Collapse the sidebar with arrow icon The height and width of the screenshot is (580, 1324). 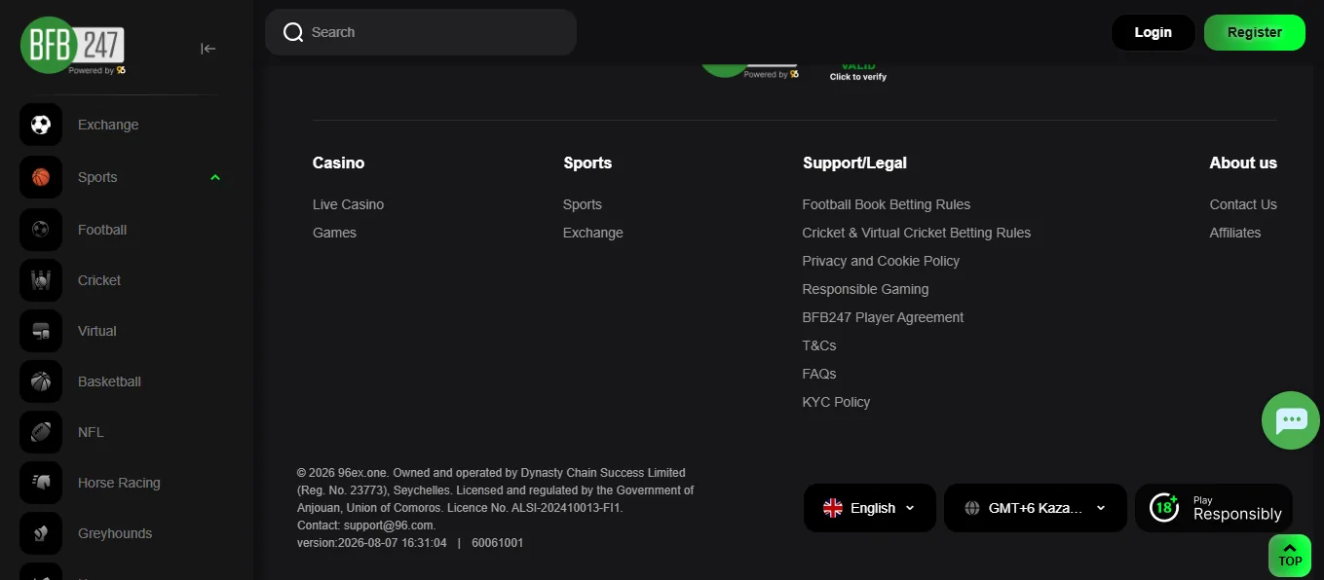point(208,49)
